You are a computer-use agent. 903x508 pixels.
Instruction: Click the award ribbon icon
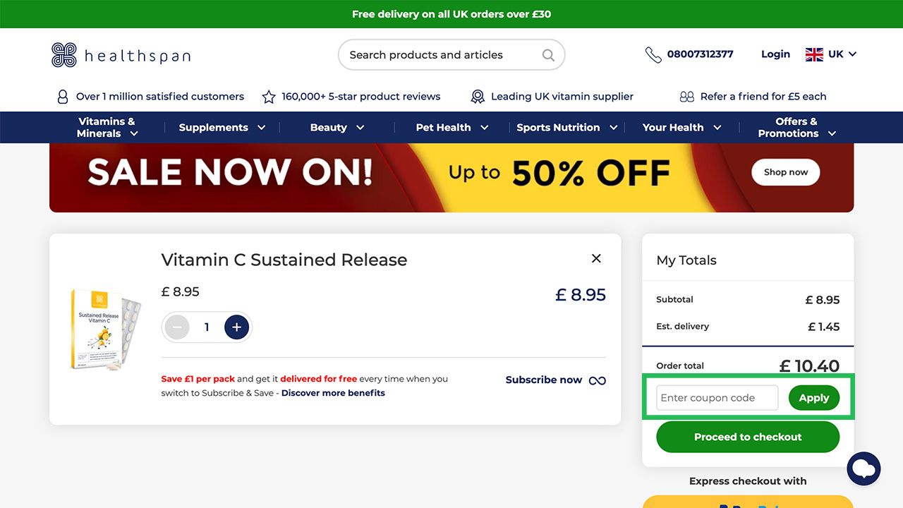(x=478, y=97)
